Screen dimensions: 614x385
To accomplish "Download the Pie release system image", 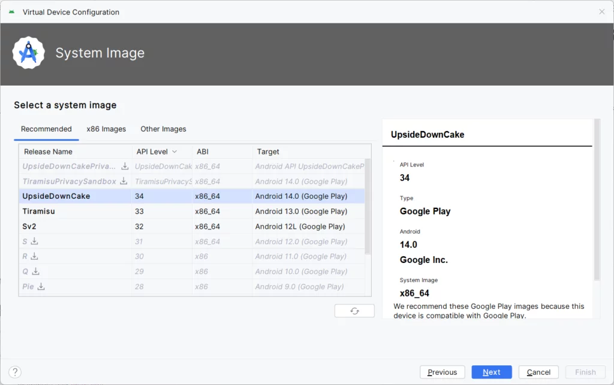I will point(41,286).
